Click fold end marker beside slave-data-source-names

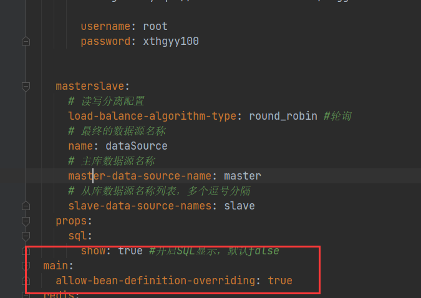coord(26,206)
